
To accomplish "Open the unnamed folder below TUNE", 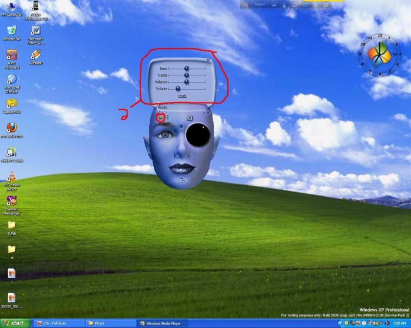I will [12, 252].
